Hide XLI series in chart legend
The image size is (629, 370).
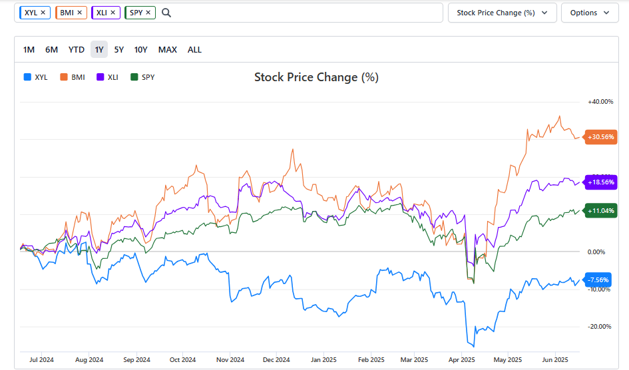pos(106,77)
